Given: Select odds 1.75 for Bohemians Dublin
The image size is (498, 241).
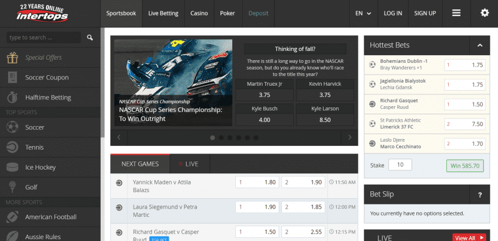Looking at the screenshot, I should (464, 65).
